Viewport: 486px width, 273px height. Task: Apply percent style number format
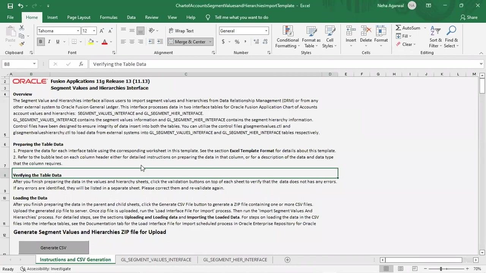click(x=237, y=42)
